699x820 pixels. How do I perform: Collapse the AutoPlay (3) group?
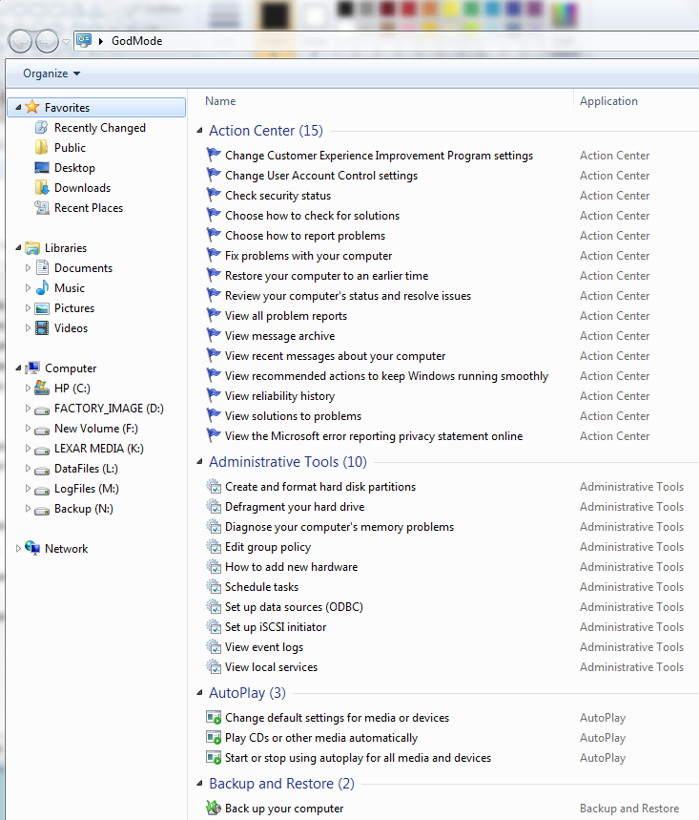199,693
